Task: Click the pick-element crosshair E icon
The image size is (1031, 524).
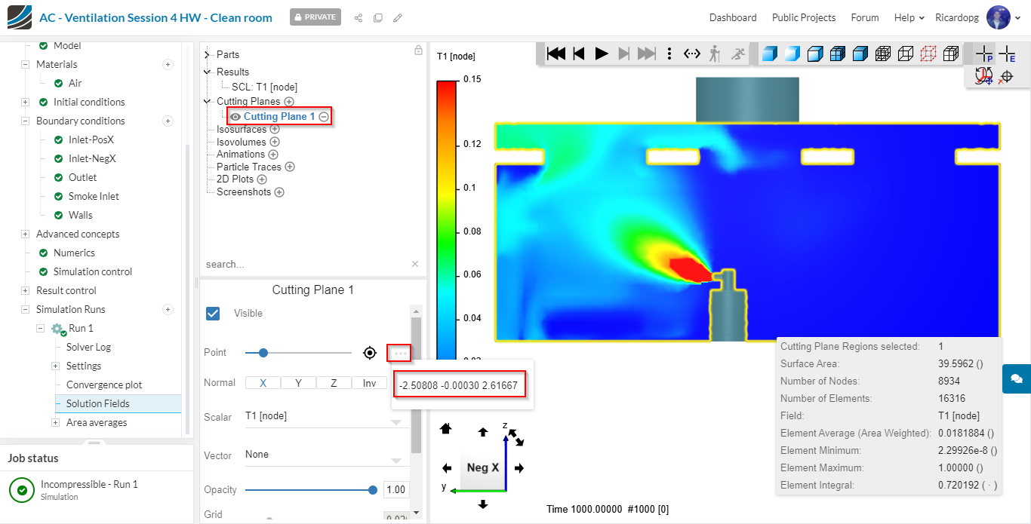Action: tap(1007, 54)
